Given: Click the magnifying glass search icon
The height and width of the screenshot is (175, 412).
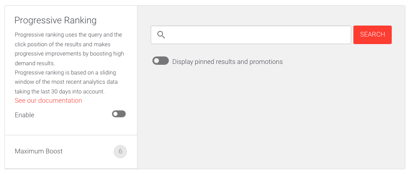Looking at the screenshot, I should click(161, 35).
